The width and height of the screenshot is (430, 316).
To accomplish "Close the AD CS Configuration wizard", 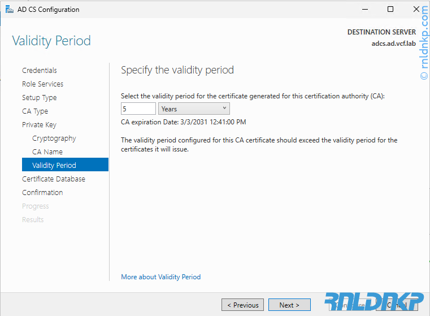I will click(x=416, y=9).
